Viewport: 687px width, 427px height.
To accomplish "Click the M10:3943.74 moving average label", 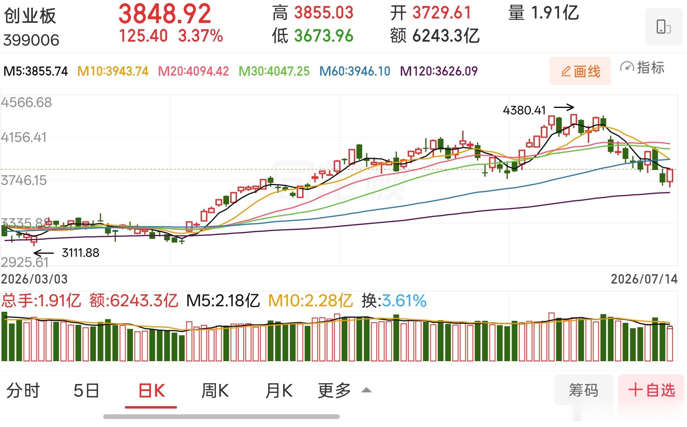I will [113, 71].
